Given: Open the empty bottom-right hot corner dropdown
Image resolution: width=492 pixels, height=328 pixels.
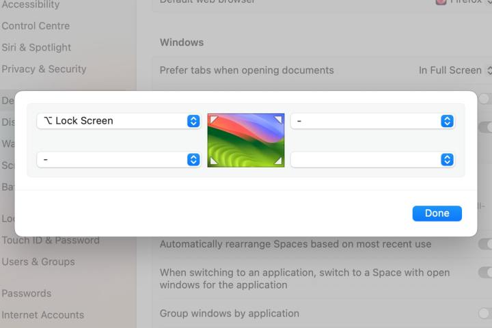Looking at the screenshot, I should coord(372,159).
